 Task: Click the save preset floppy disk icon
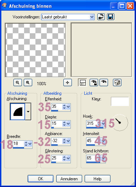(x=110, y=17)
